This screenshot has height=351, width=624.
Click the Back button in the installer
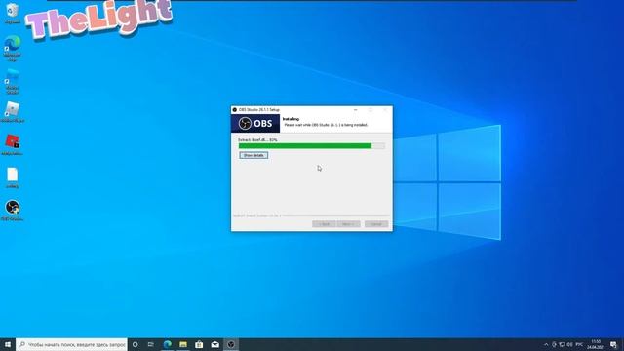324,224
